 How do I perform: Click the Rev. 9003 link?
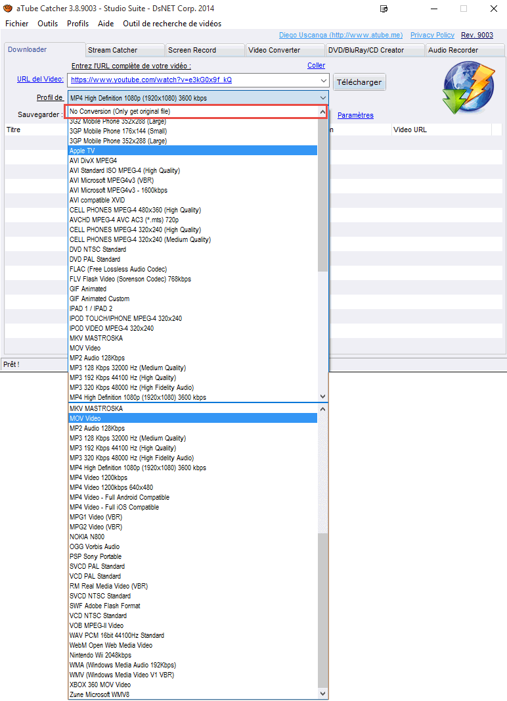pyautogui.click(x=477, y=35)
